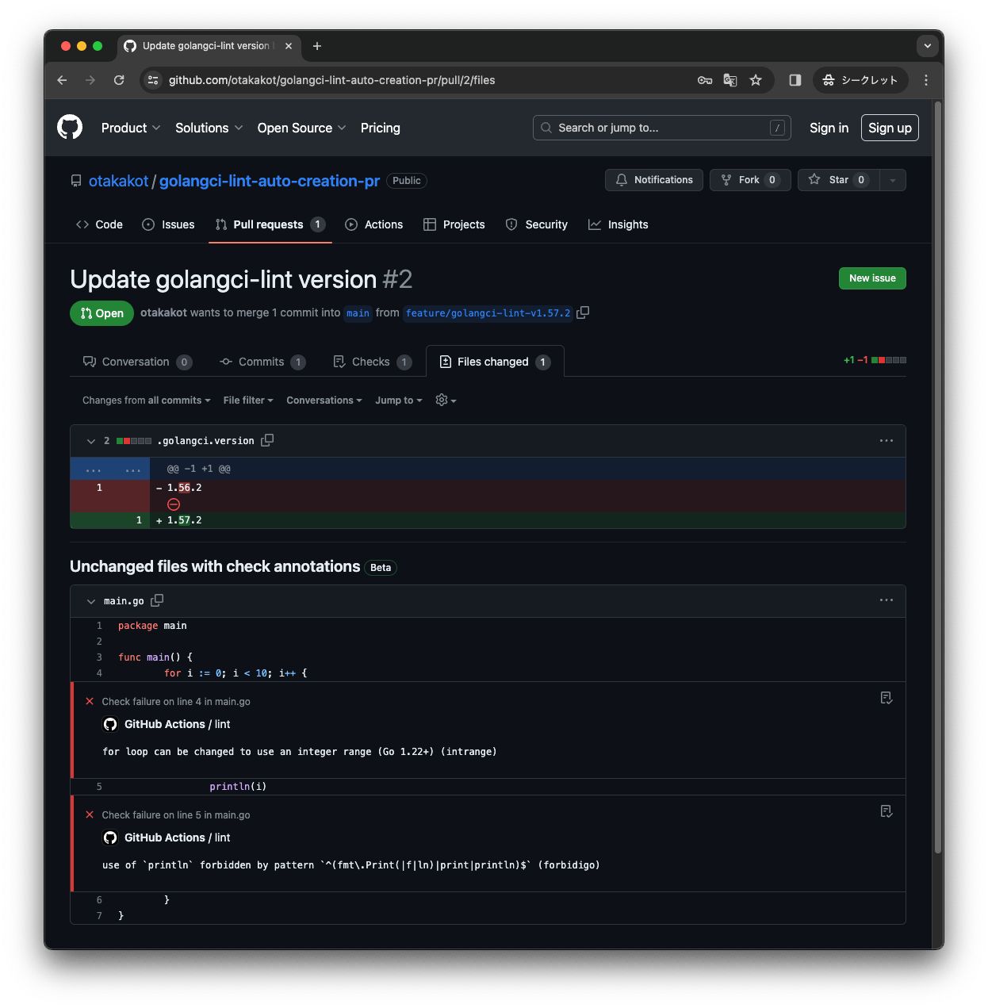Click annotation details icon for line 4
The image size is (988, 1008).
[x=887, y=698]
